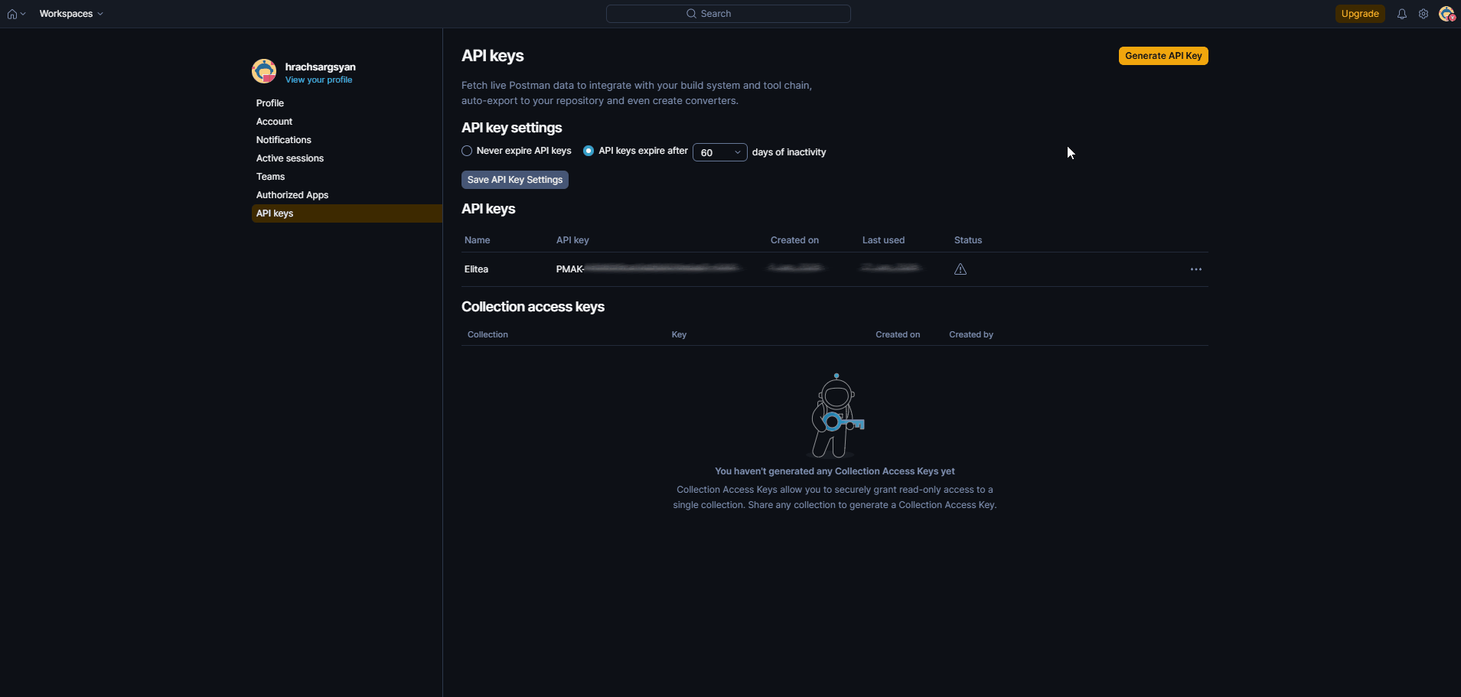Click Generate API Key button
This screenshot has height=697, width=1461.
coord(1163,56)
